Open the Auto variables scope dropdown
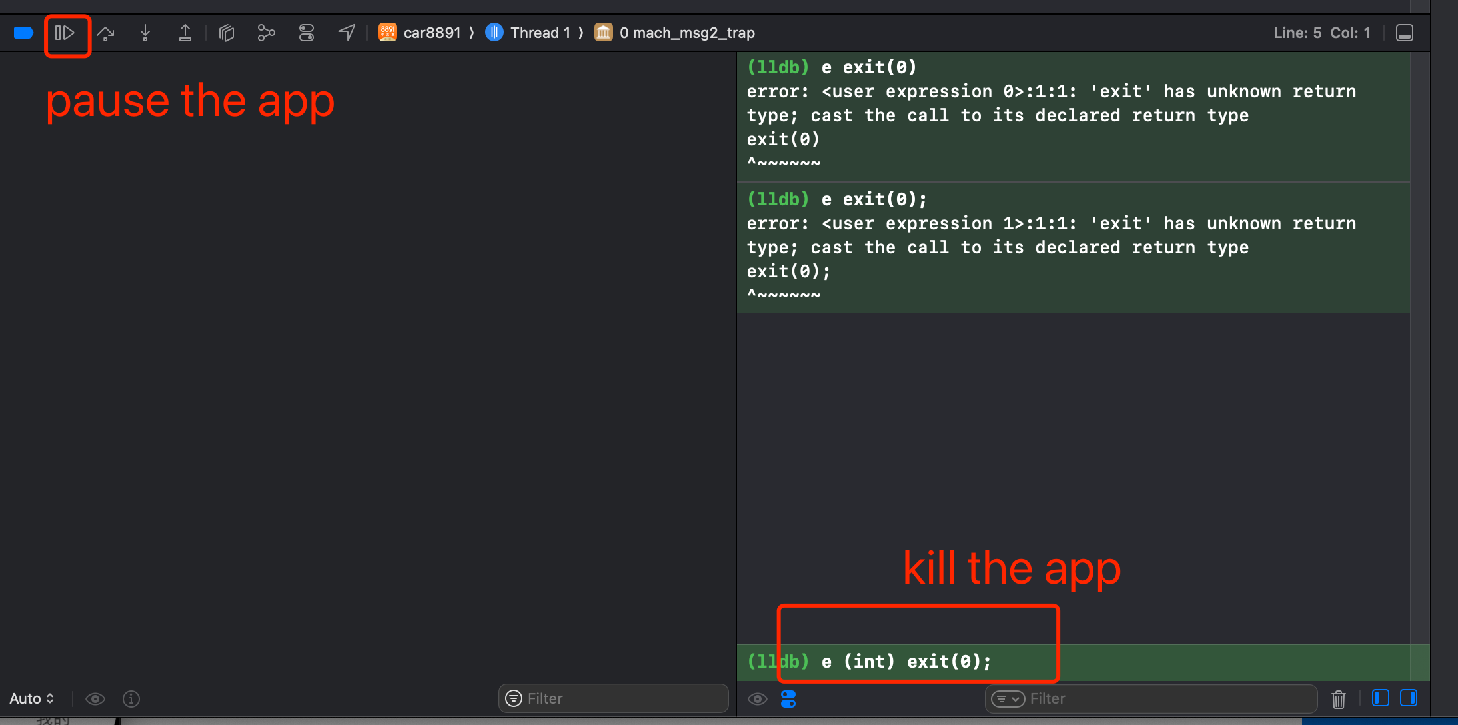 point(31,698)
